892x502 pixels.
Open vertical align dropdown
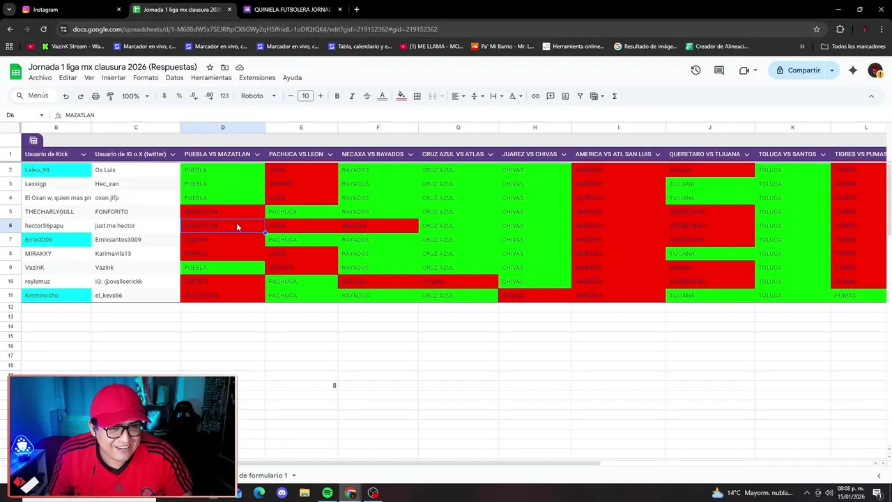(x=477, y=96)
